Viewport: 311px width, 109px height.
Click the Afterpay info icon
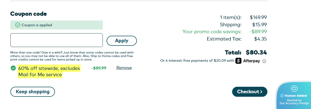coord(264,61)
